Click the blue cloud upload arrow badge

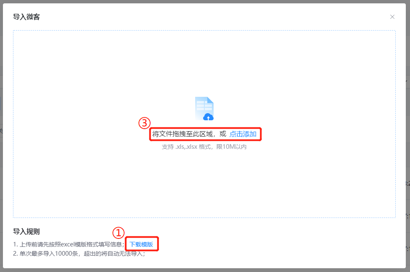[x=209, y=117]
